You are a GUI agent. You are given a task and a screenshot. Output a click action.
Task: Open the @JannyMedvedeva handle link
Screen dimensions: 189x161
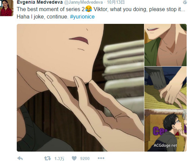(84, 2)
